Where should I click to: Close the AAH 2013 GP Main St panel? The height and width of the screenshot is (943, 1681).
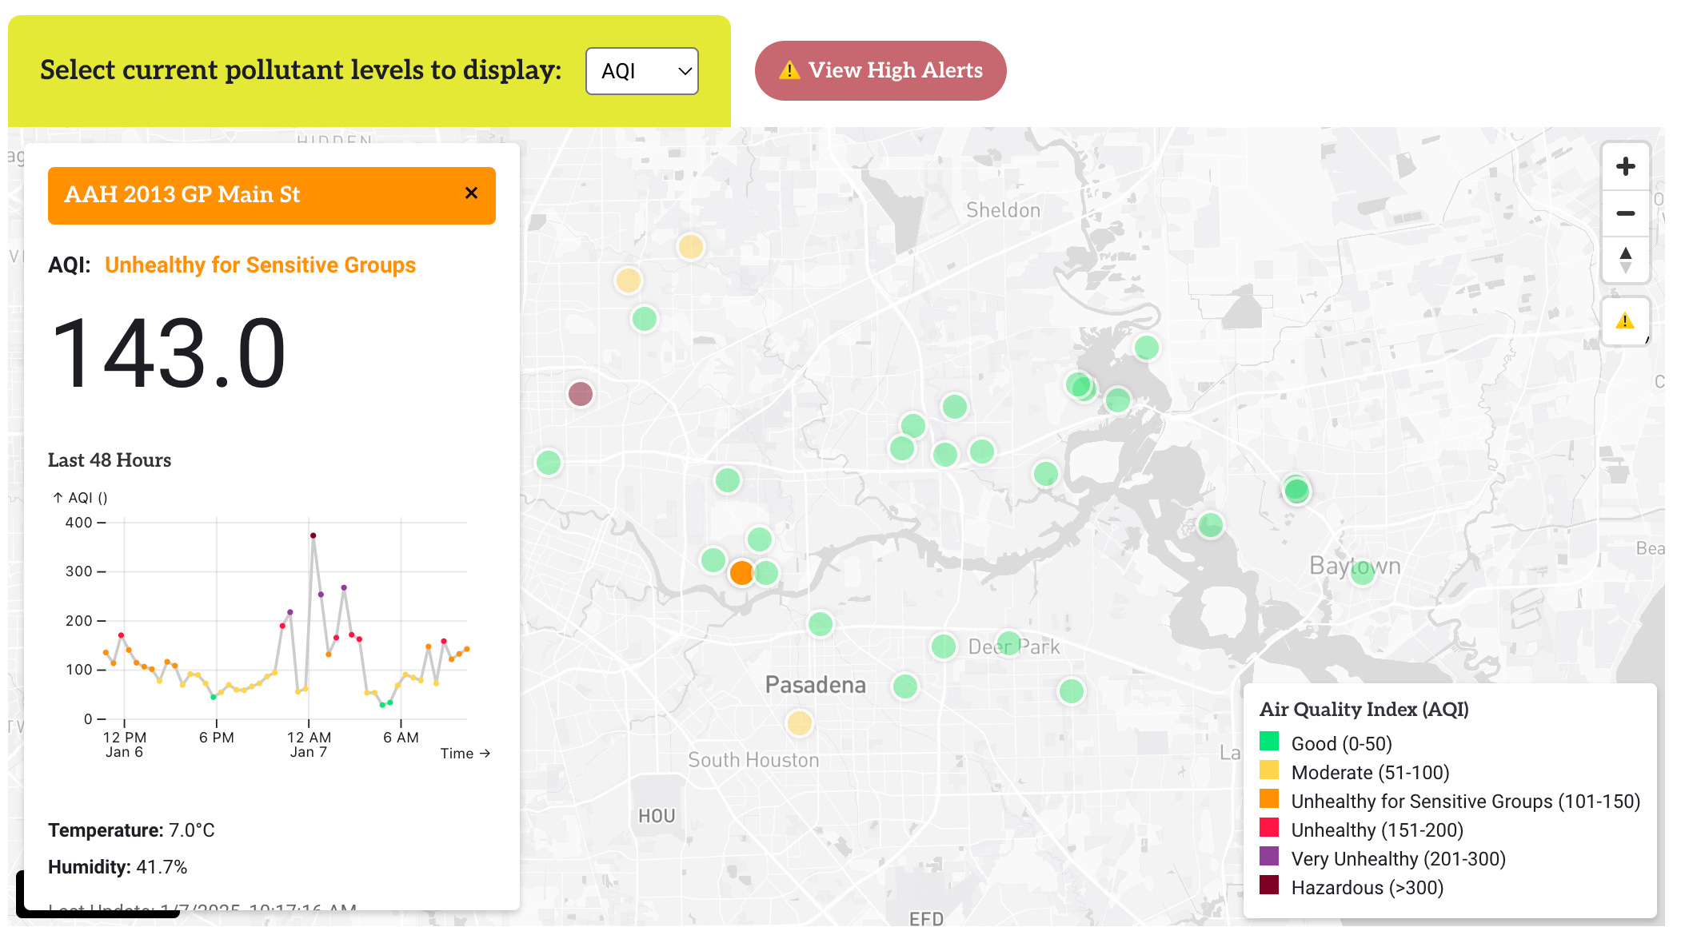point(471,193)
